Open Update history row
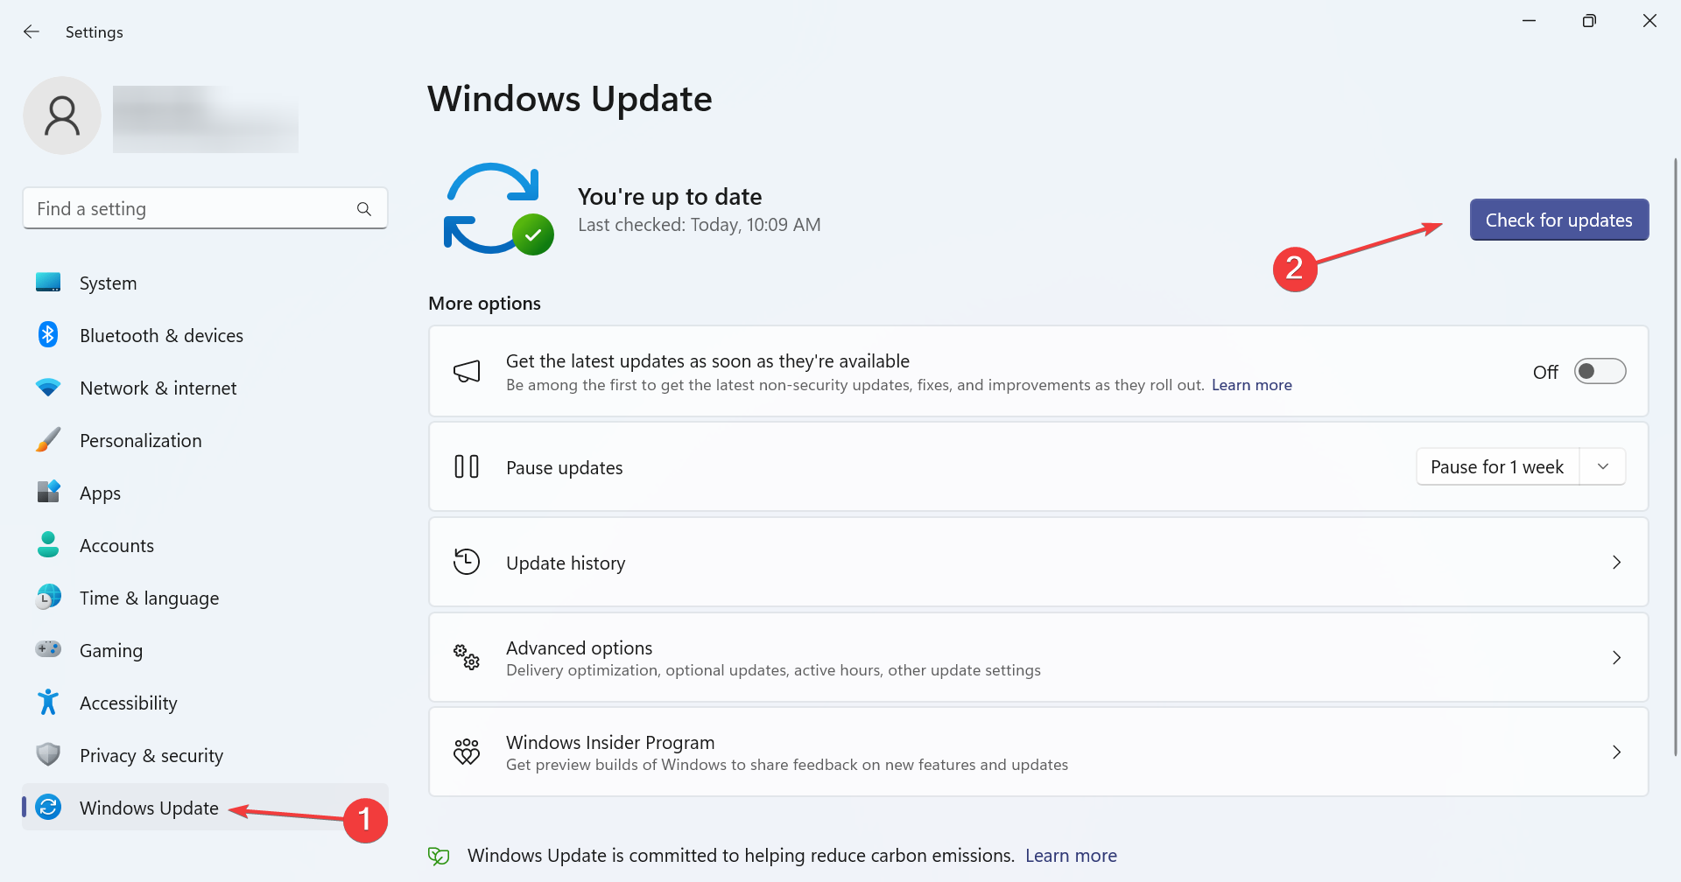 1038,562
